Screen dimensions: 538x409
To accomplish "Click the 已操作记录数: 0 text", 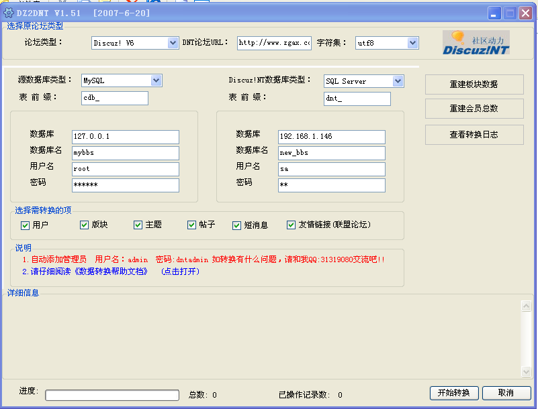I will coord(310,395).
